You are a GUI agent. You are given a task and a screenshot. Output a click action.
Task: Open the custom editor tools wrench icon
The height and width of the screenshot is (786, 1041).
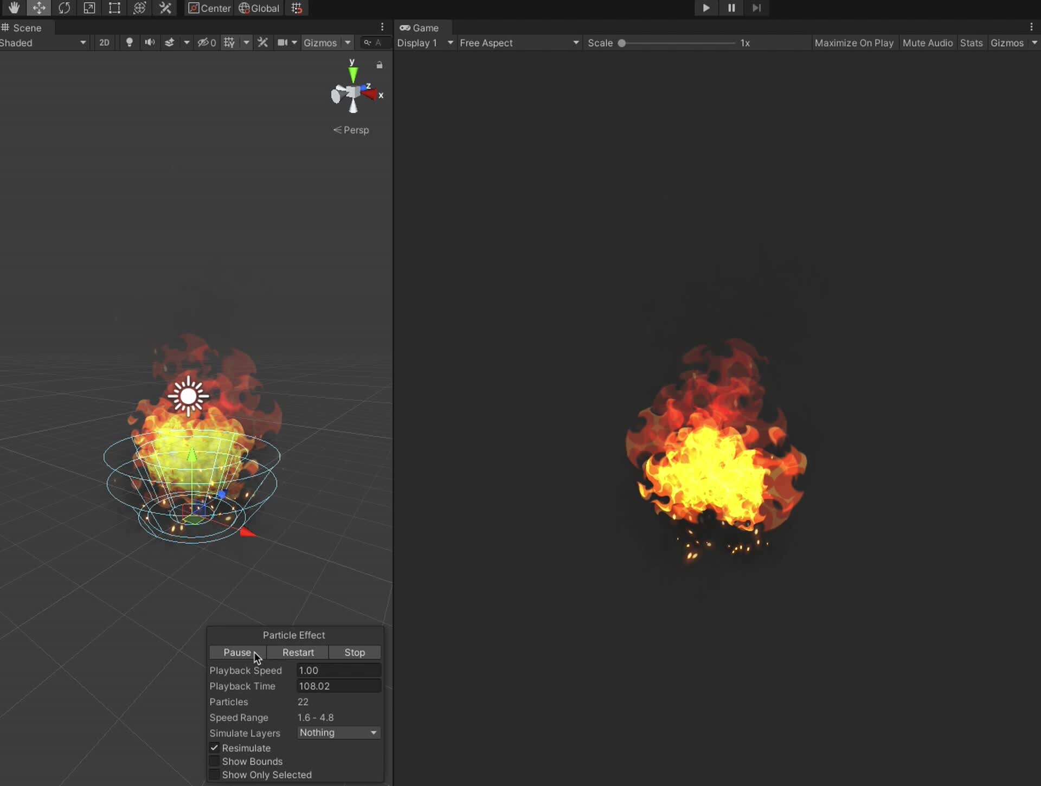(165, 8)
